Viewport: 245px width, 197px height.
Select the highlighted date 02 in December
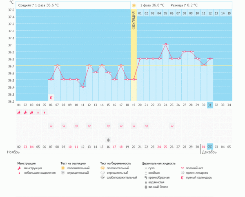210,146
